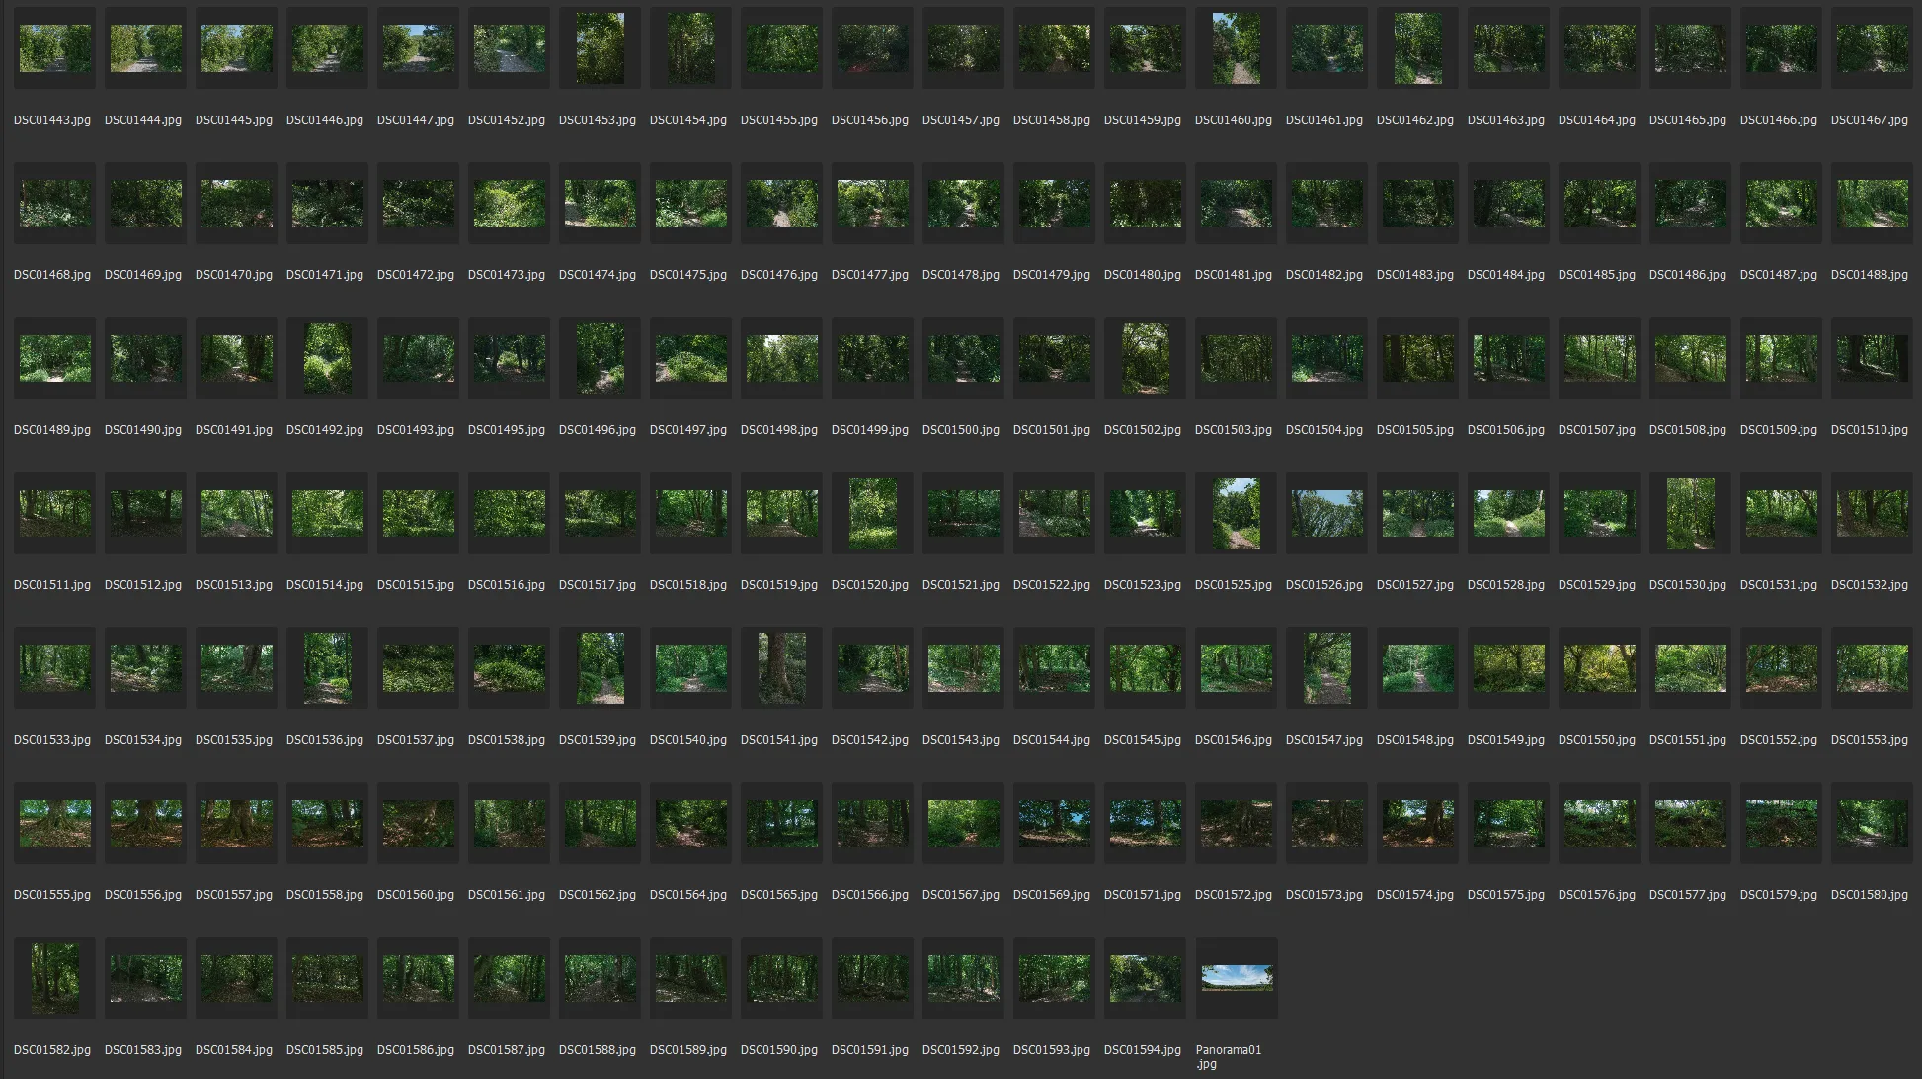Image resolution: width=1922 pixels, height=1079 pixels.
Task: Click the DSC01594.jpg thumbnail
Action: 1145,977
